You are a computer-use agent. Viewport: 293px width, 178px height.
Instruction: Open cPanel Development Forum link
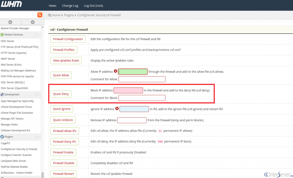16,107
